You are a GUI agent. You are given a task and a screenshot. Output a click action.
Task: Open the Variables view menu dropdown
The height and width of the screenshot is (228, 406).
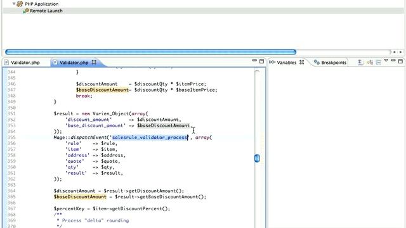click(386, 61)
